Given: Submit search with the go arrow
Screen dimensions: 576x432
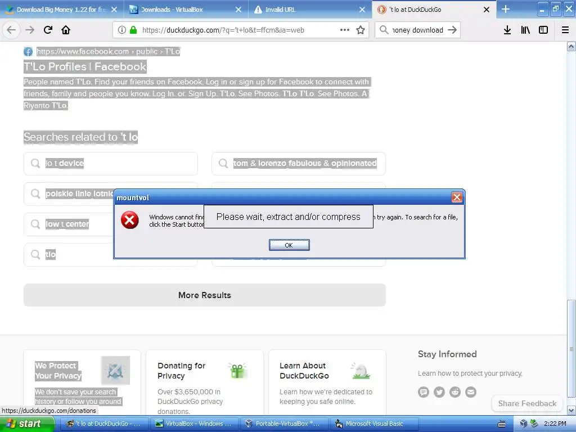Looking at the screenshot, I should point(453,30).
